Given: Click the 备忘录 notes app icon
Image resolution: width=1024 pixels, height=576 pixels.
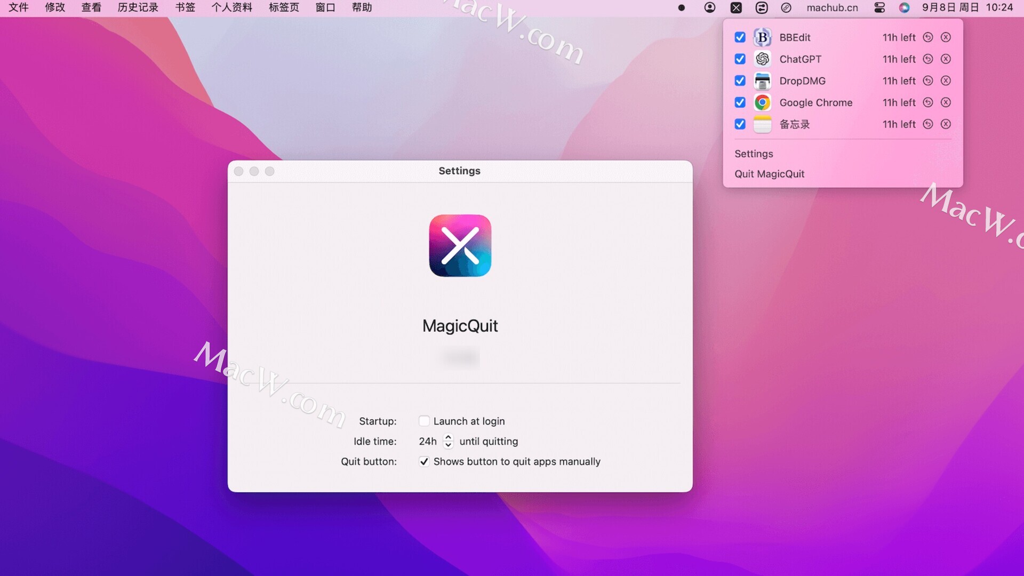Looking at the screenshot, I should 762,124.
